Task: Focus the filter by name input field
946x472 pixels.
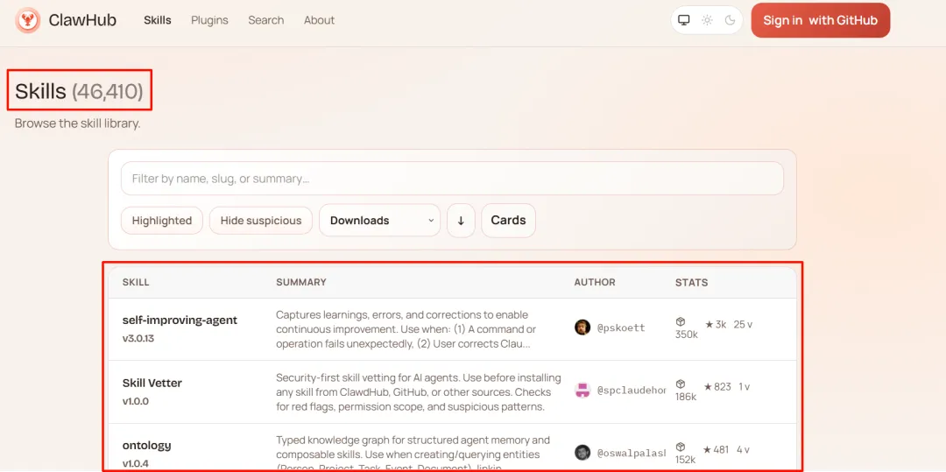Action: pyautogui.click(x=453, y=179)
